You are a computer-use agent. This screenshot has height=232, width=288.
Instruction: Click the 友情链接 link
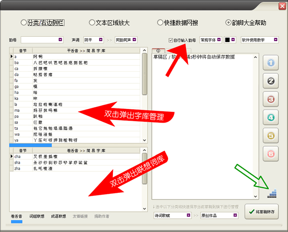point(80,216)
